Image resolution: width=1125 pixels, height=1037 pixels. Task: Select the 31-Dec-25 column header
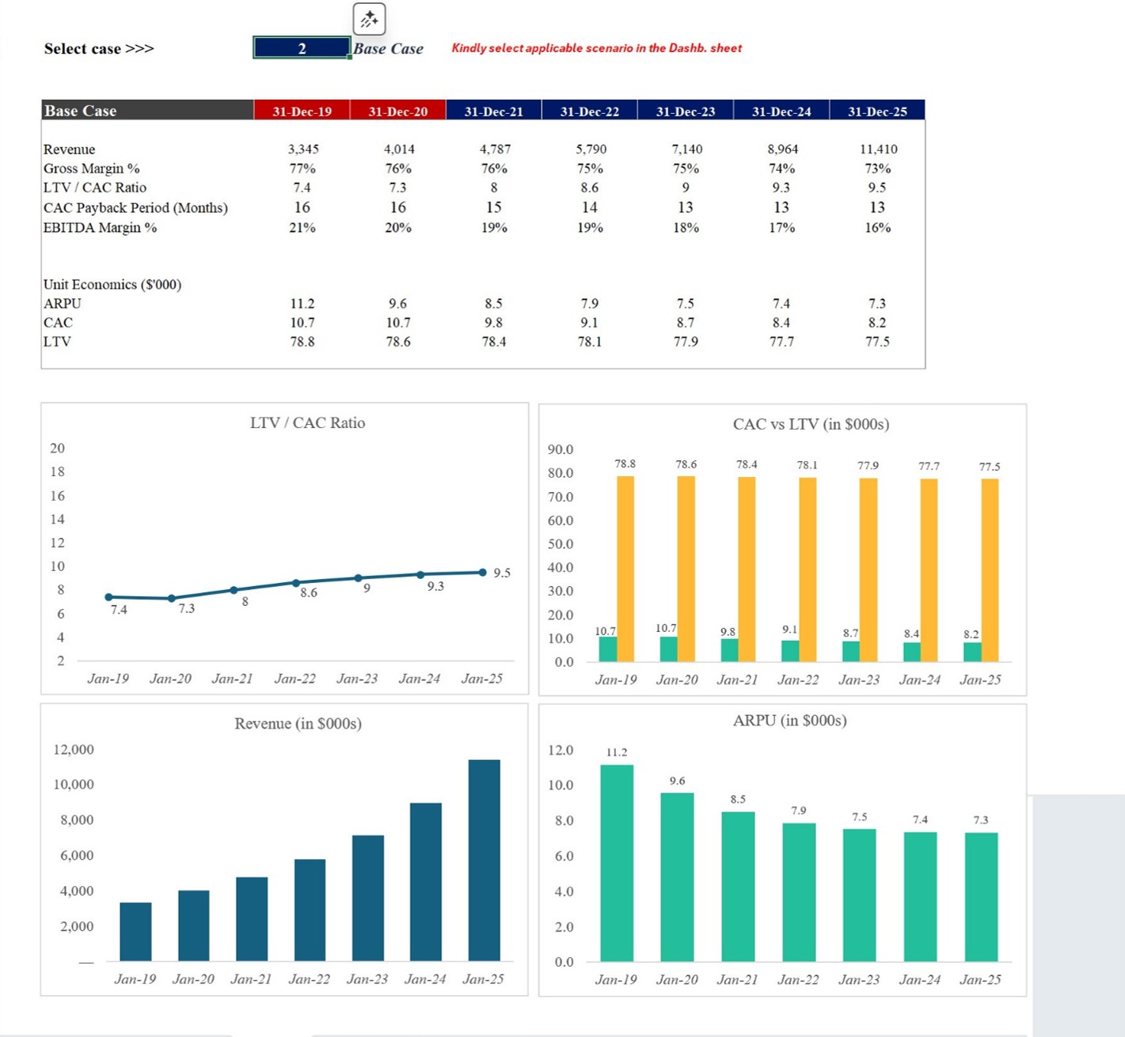(877, 112)
